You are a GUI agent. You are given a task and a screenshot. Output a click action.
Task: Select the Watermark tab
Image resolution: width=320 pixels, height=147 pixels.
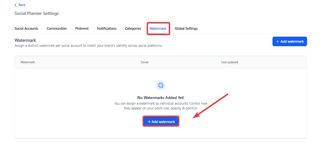158,28
